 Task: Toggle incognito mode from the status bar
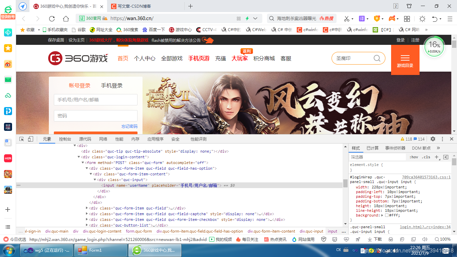[391, 239]
